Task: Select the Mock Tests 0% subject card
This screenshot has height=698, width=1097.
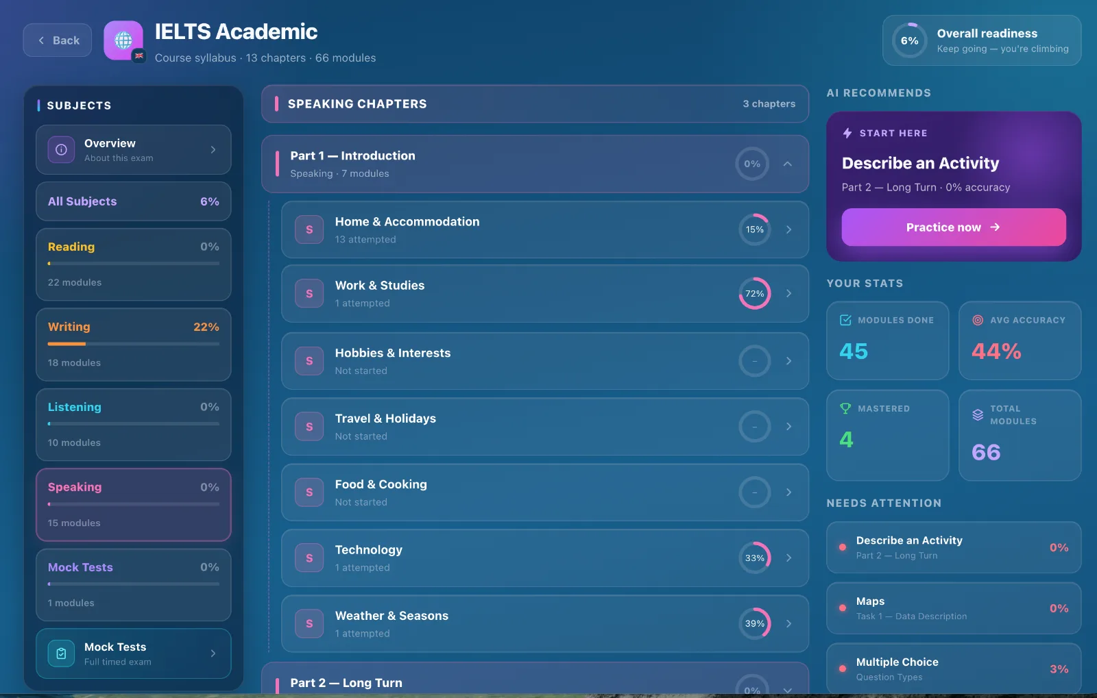Action: (134, 585)
